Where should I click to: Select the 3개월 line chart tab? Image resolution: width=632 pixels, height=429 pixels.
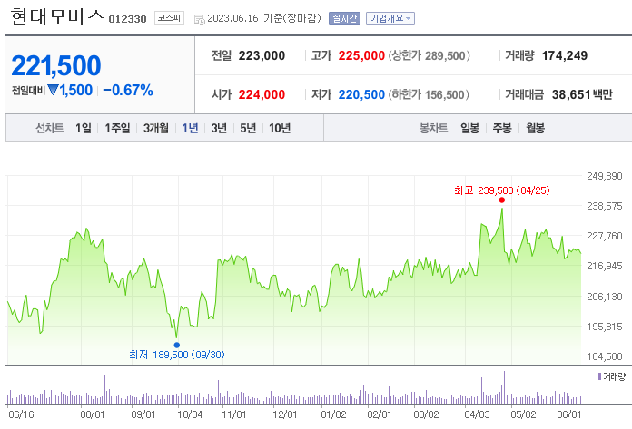pos(156,128)
